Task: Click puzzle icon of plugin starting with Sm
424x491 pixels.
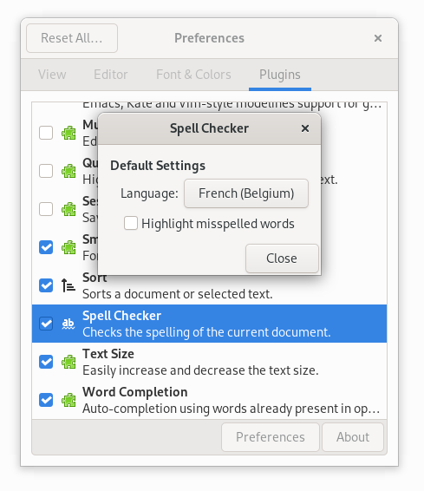Action: point(68,247)
